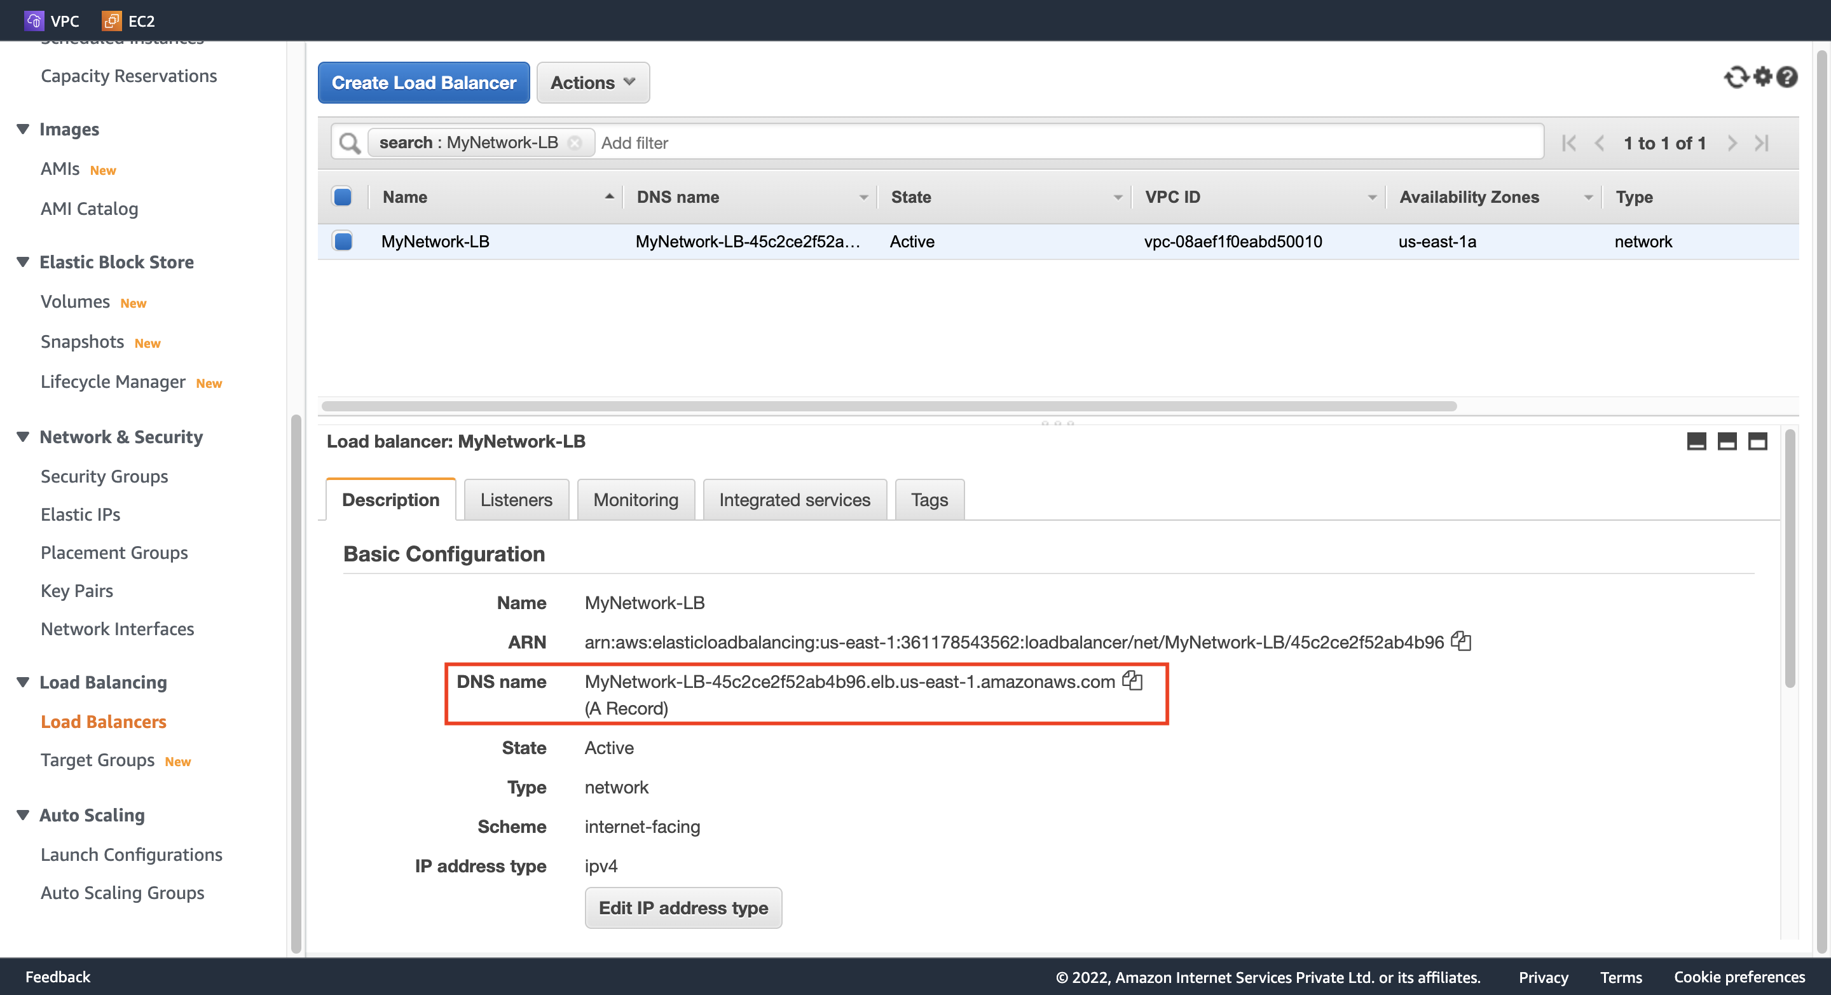The height and width of the screenshot is (995, 1831).
Task: Switch to the Tags tab
Action: [x=929, y=500]
